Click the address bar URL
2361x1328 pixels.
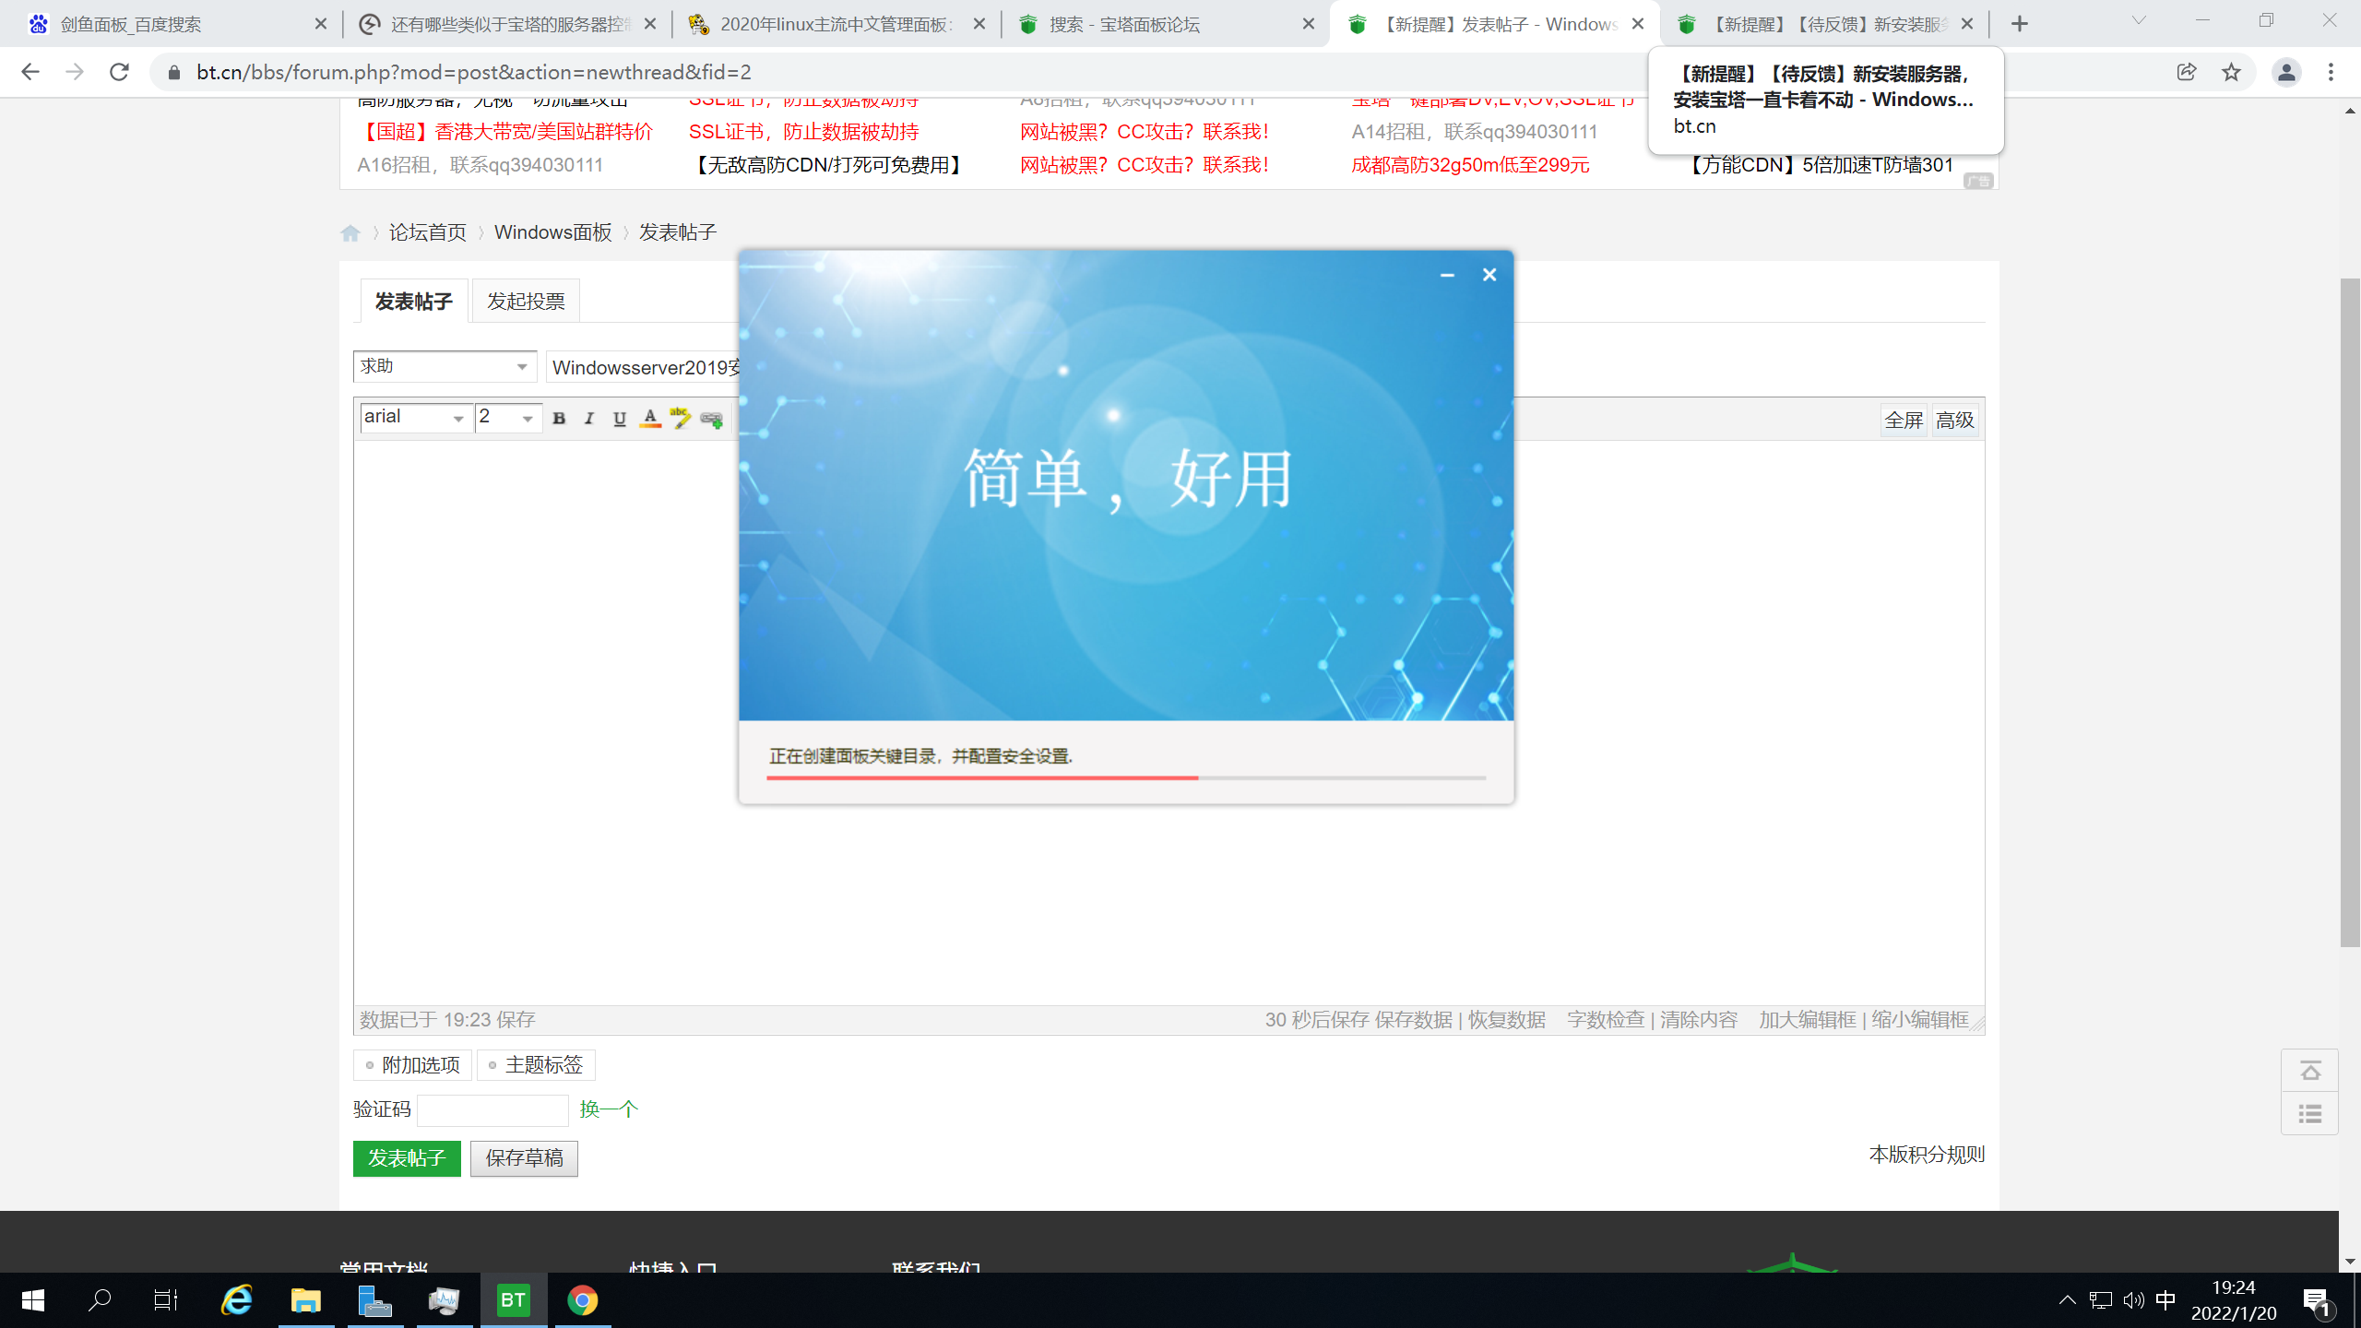[474, 72]
